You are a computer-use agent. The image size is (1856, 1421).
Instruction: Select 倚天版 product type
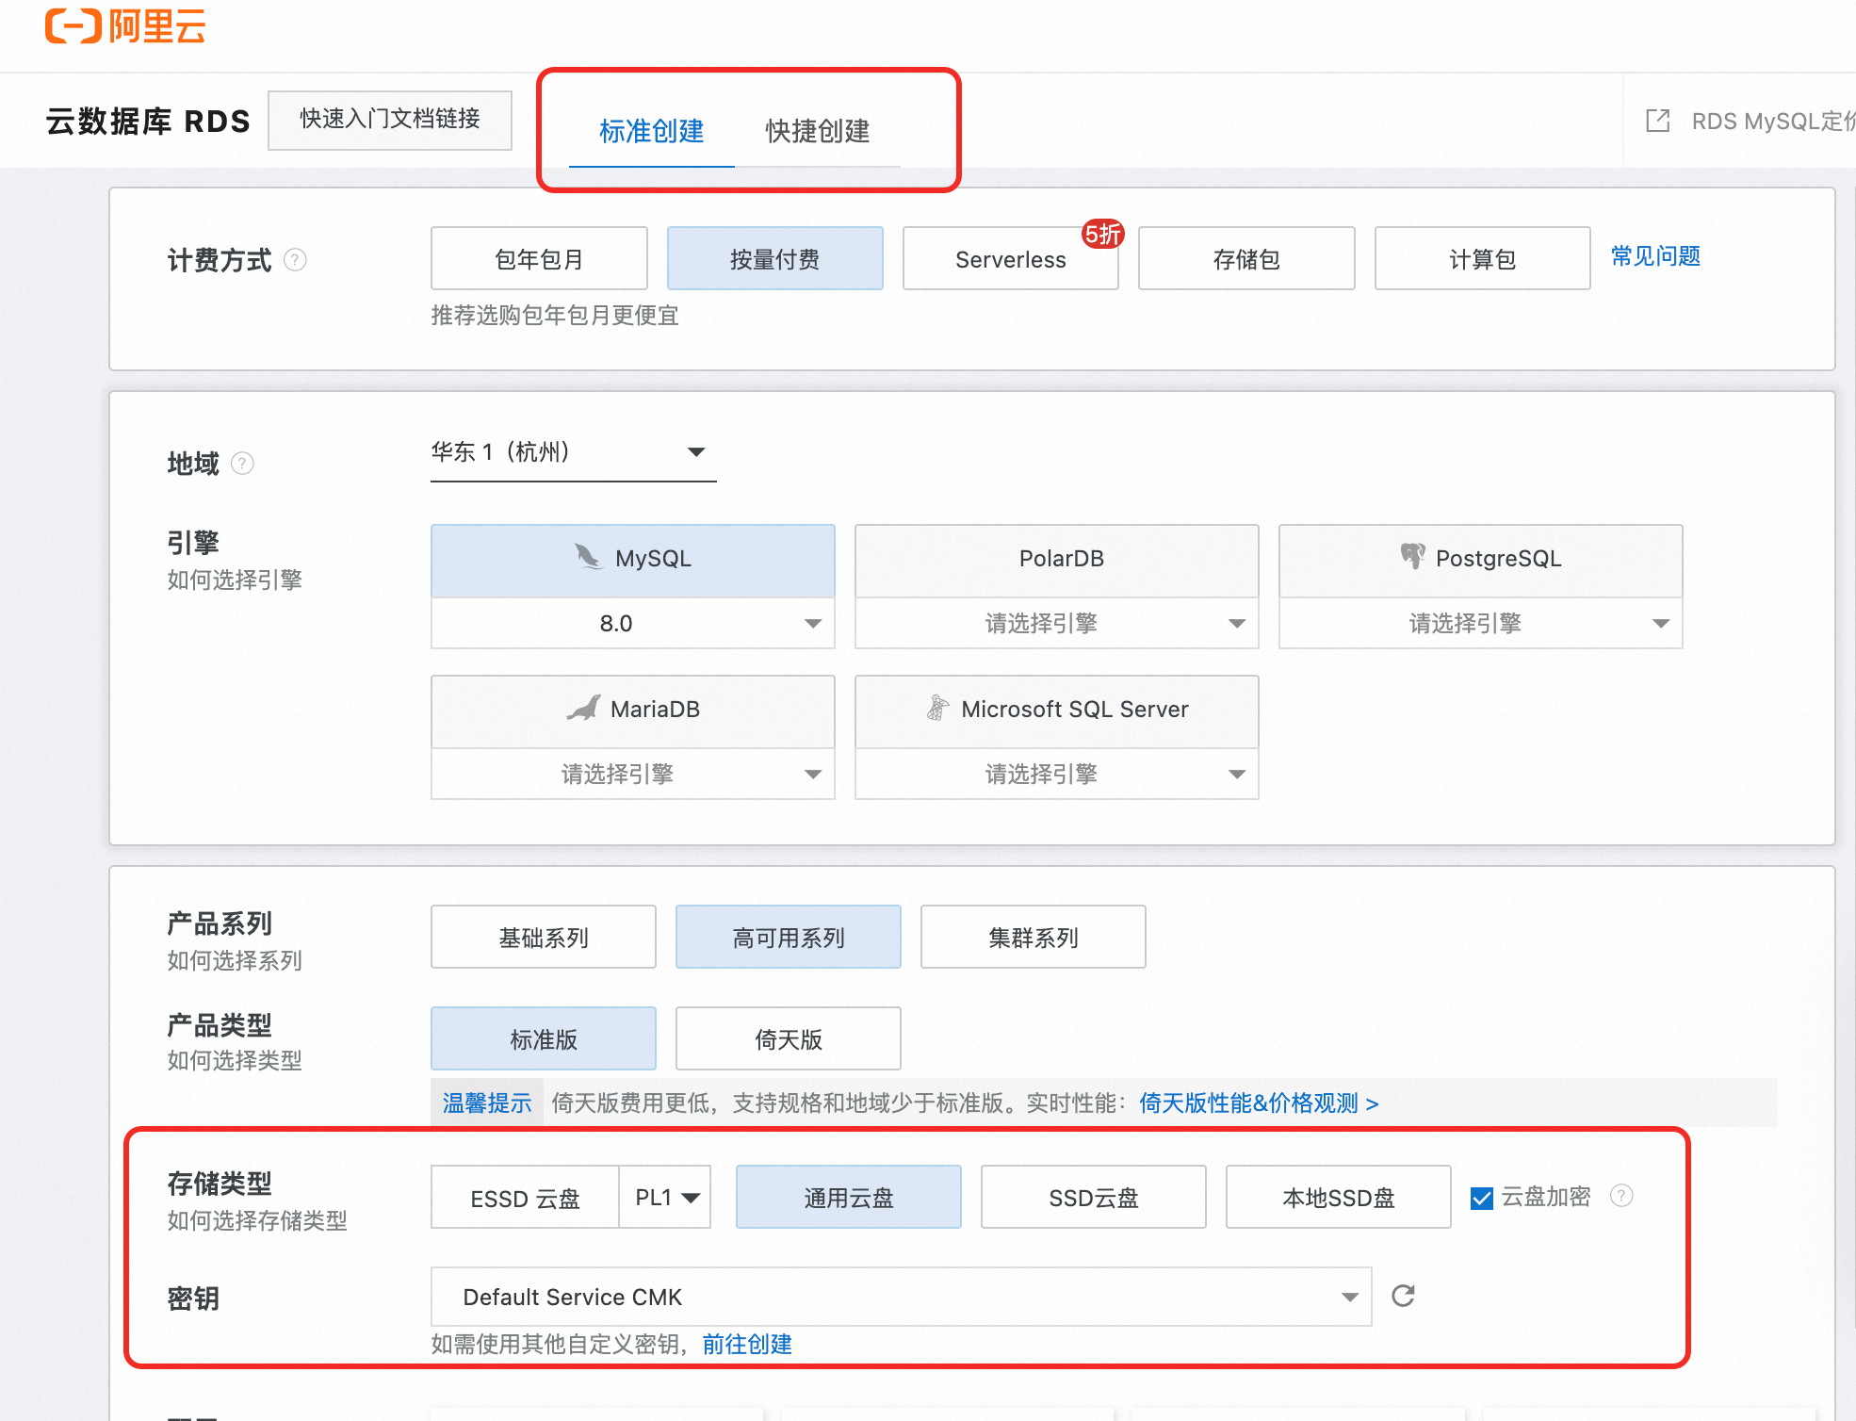point(789,1038)
